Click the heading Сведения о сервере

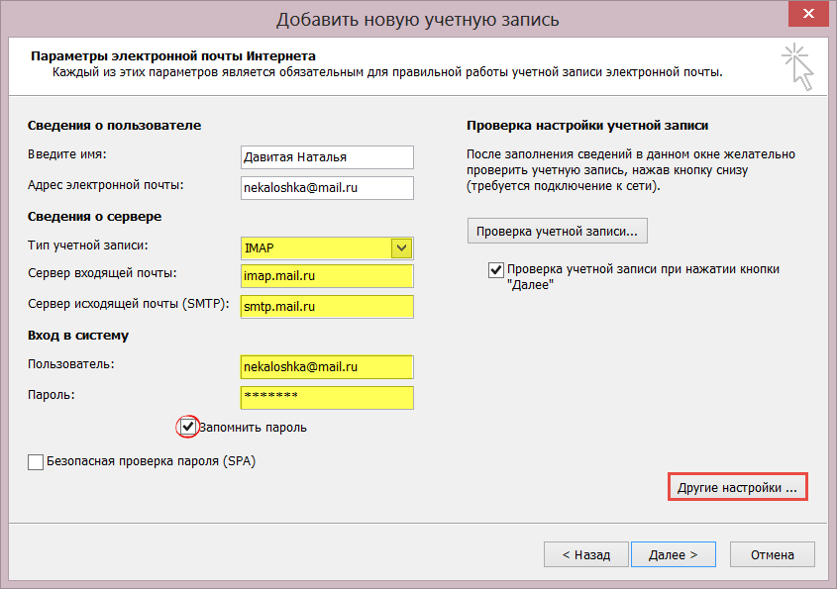point(94,217)
